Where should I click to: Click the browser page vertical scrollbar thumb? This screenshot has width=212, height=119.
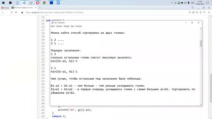tap(211, 88)
